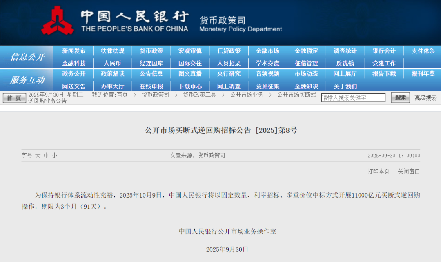Click the 首页 home button
Screen dimensions: 441x262
pyautogui.click(x=14, y=98)
